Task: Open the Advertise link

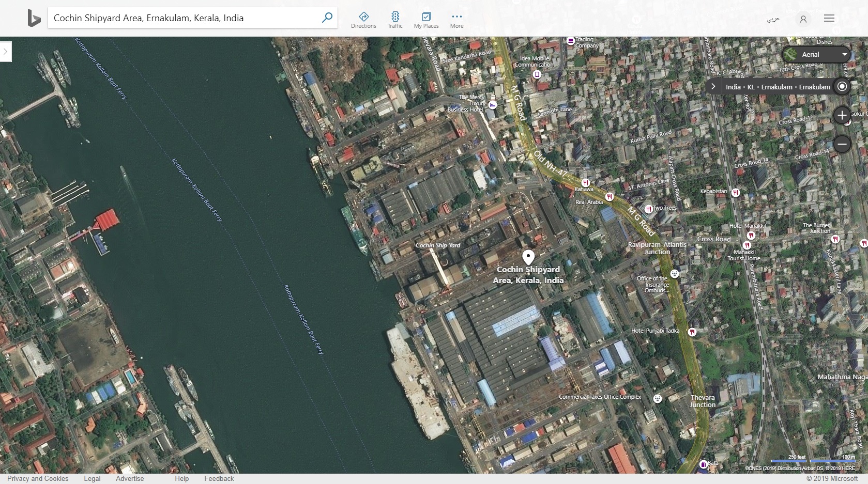Action: tap(130, 478)
